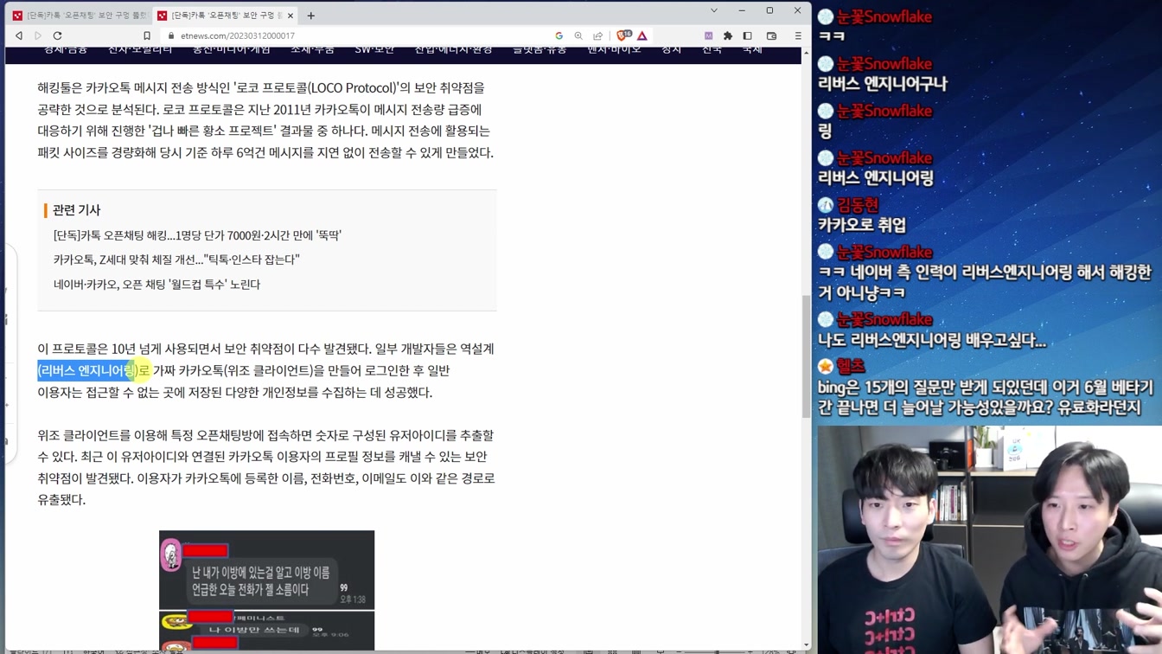Open the Brave wallet icon

(x=772, y=36)
